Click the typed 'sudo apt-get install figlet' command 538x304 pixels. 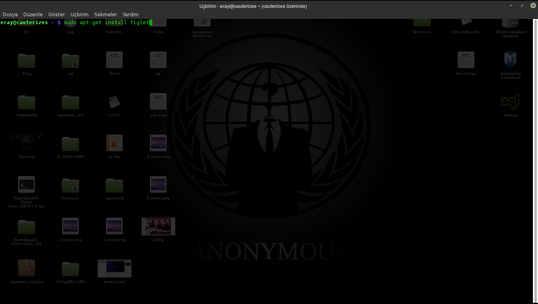(106, 23)
